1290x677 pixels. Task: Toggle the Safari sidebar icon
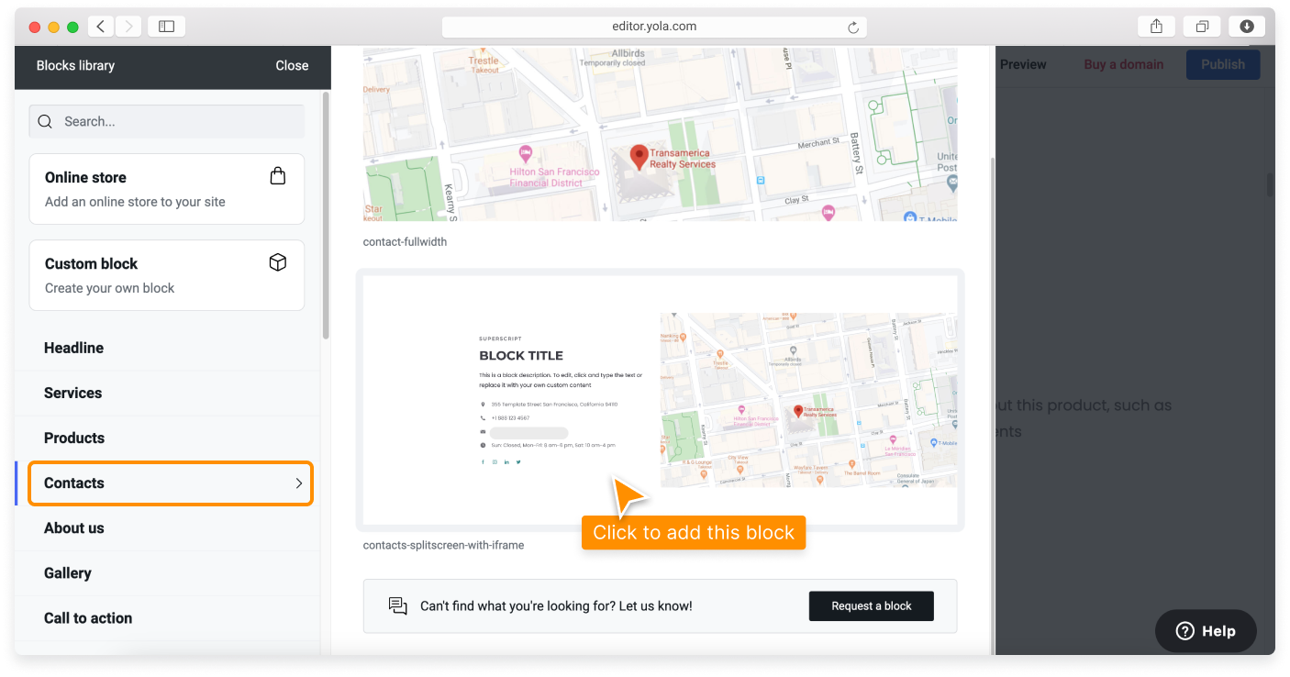166,27
